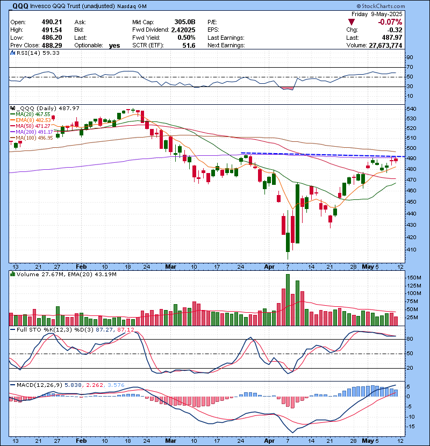This screenshot has width=430, height=446.
Task: Click the -0.07% percent change value
Action: click(x=390, y=22)
